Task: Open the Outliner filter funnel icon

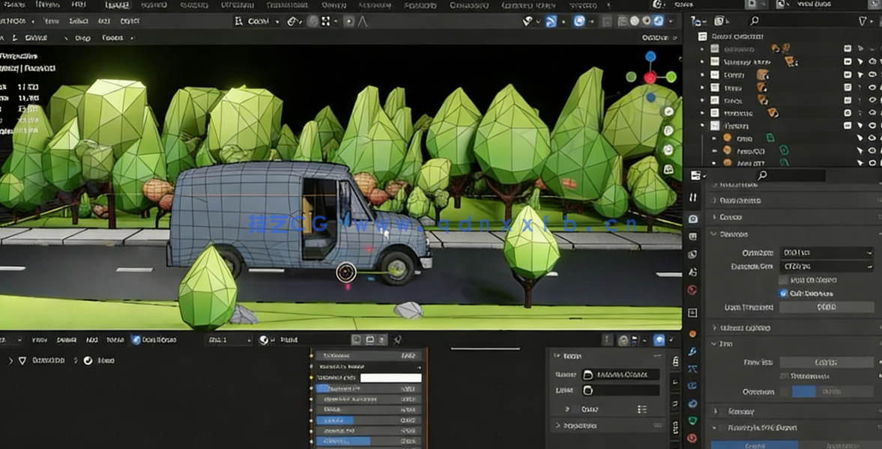Action: point(863,21)
